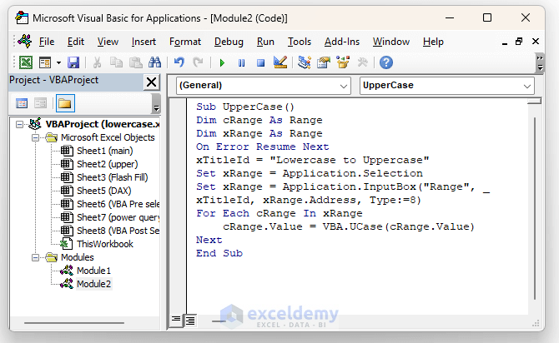Click the code window vertical scrollbar
Viewport: 559px width, 343px height.
[535, 208]
